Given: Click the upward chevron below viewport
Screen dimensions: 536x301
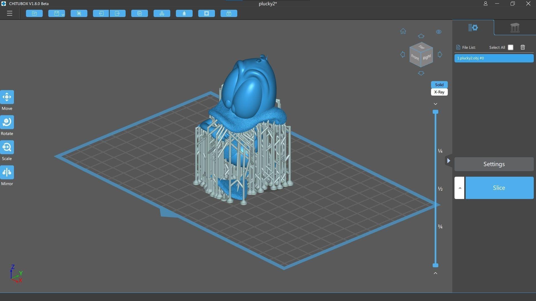Looking at the screenshot, I should pos(435,273).
